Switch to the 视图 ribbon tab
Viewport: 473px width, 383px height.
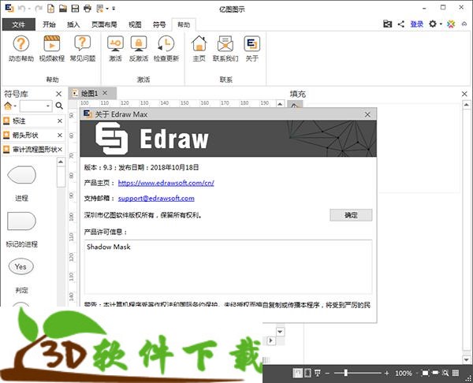[x=135, y=24]
